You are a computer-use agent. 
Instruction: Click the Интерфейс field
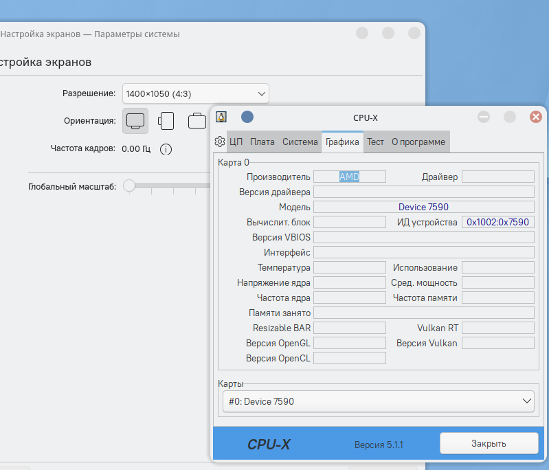pos(424,252)
